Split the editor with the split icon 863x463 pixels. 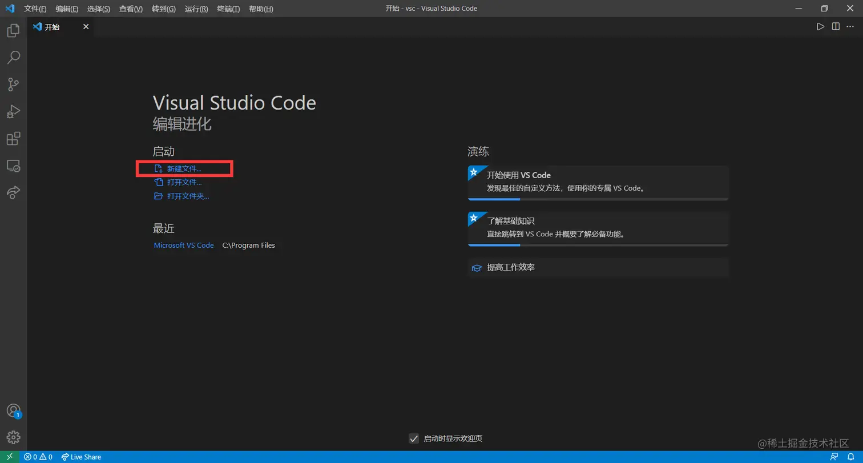pos(836,27)
